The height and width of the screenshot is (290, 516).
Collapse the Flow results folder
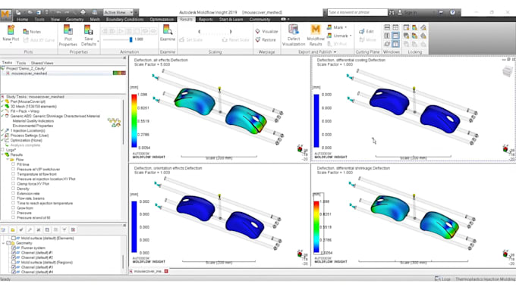coord(8,160)
